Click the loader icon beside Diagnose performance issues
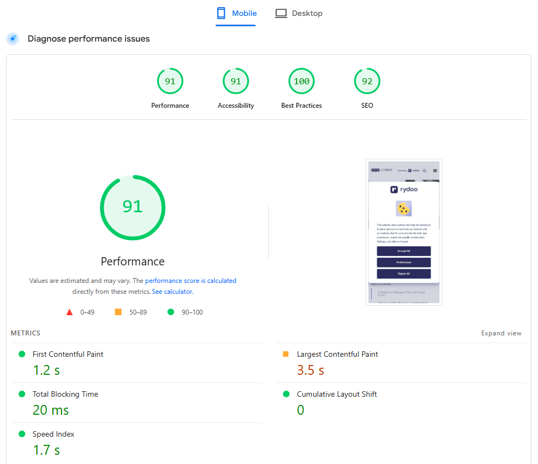This screenshot has width=538, height=464. coord(12,39)
